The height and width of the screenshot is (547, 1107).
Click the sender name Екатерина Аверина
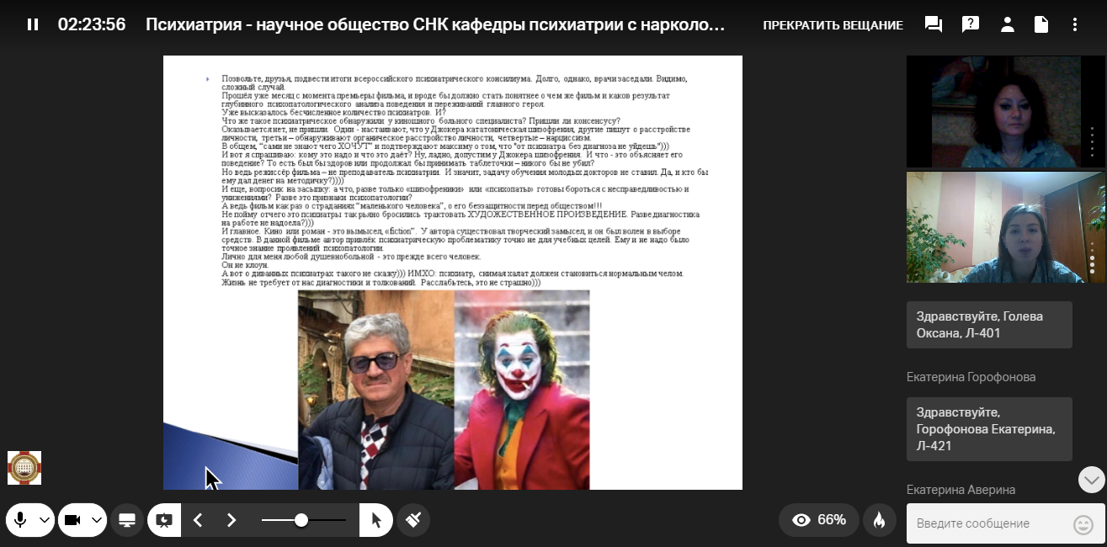961,490
